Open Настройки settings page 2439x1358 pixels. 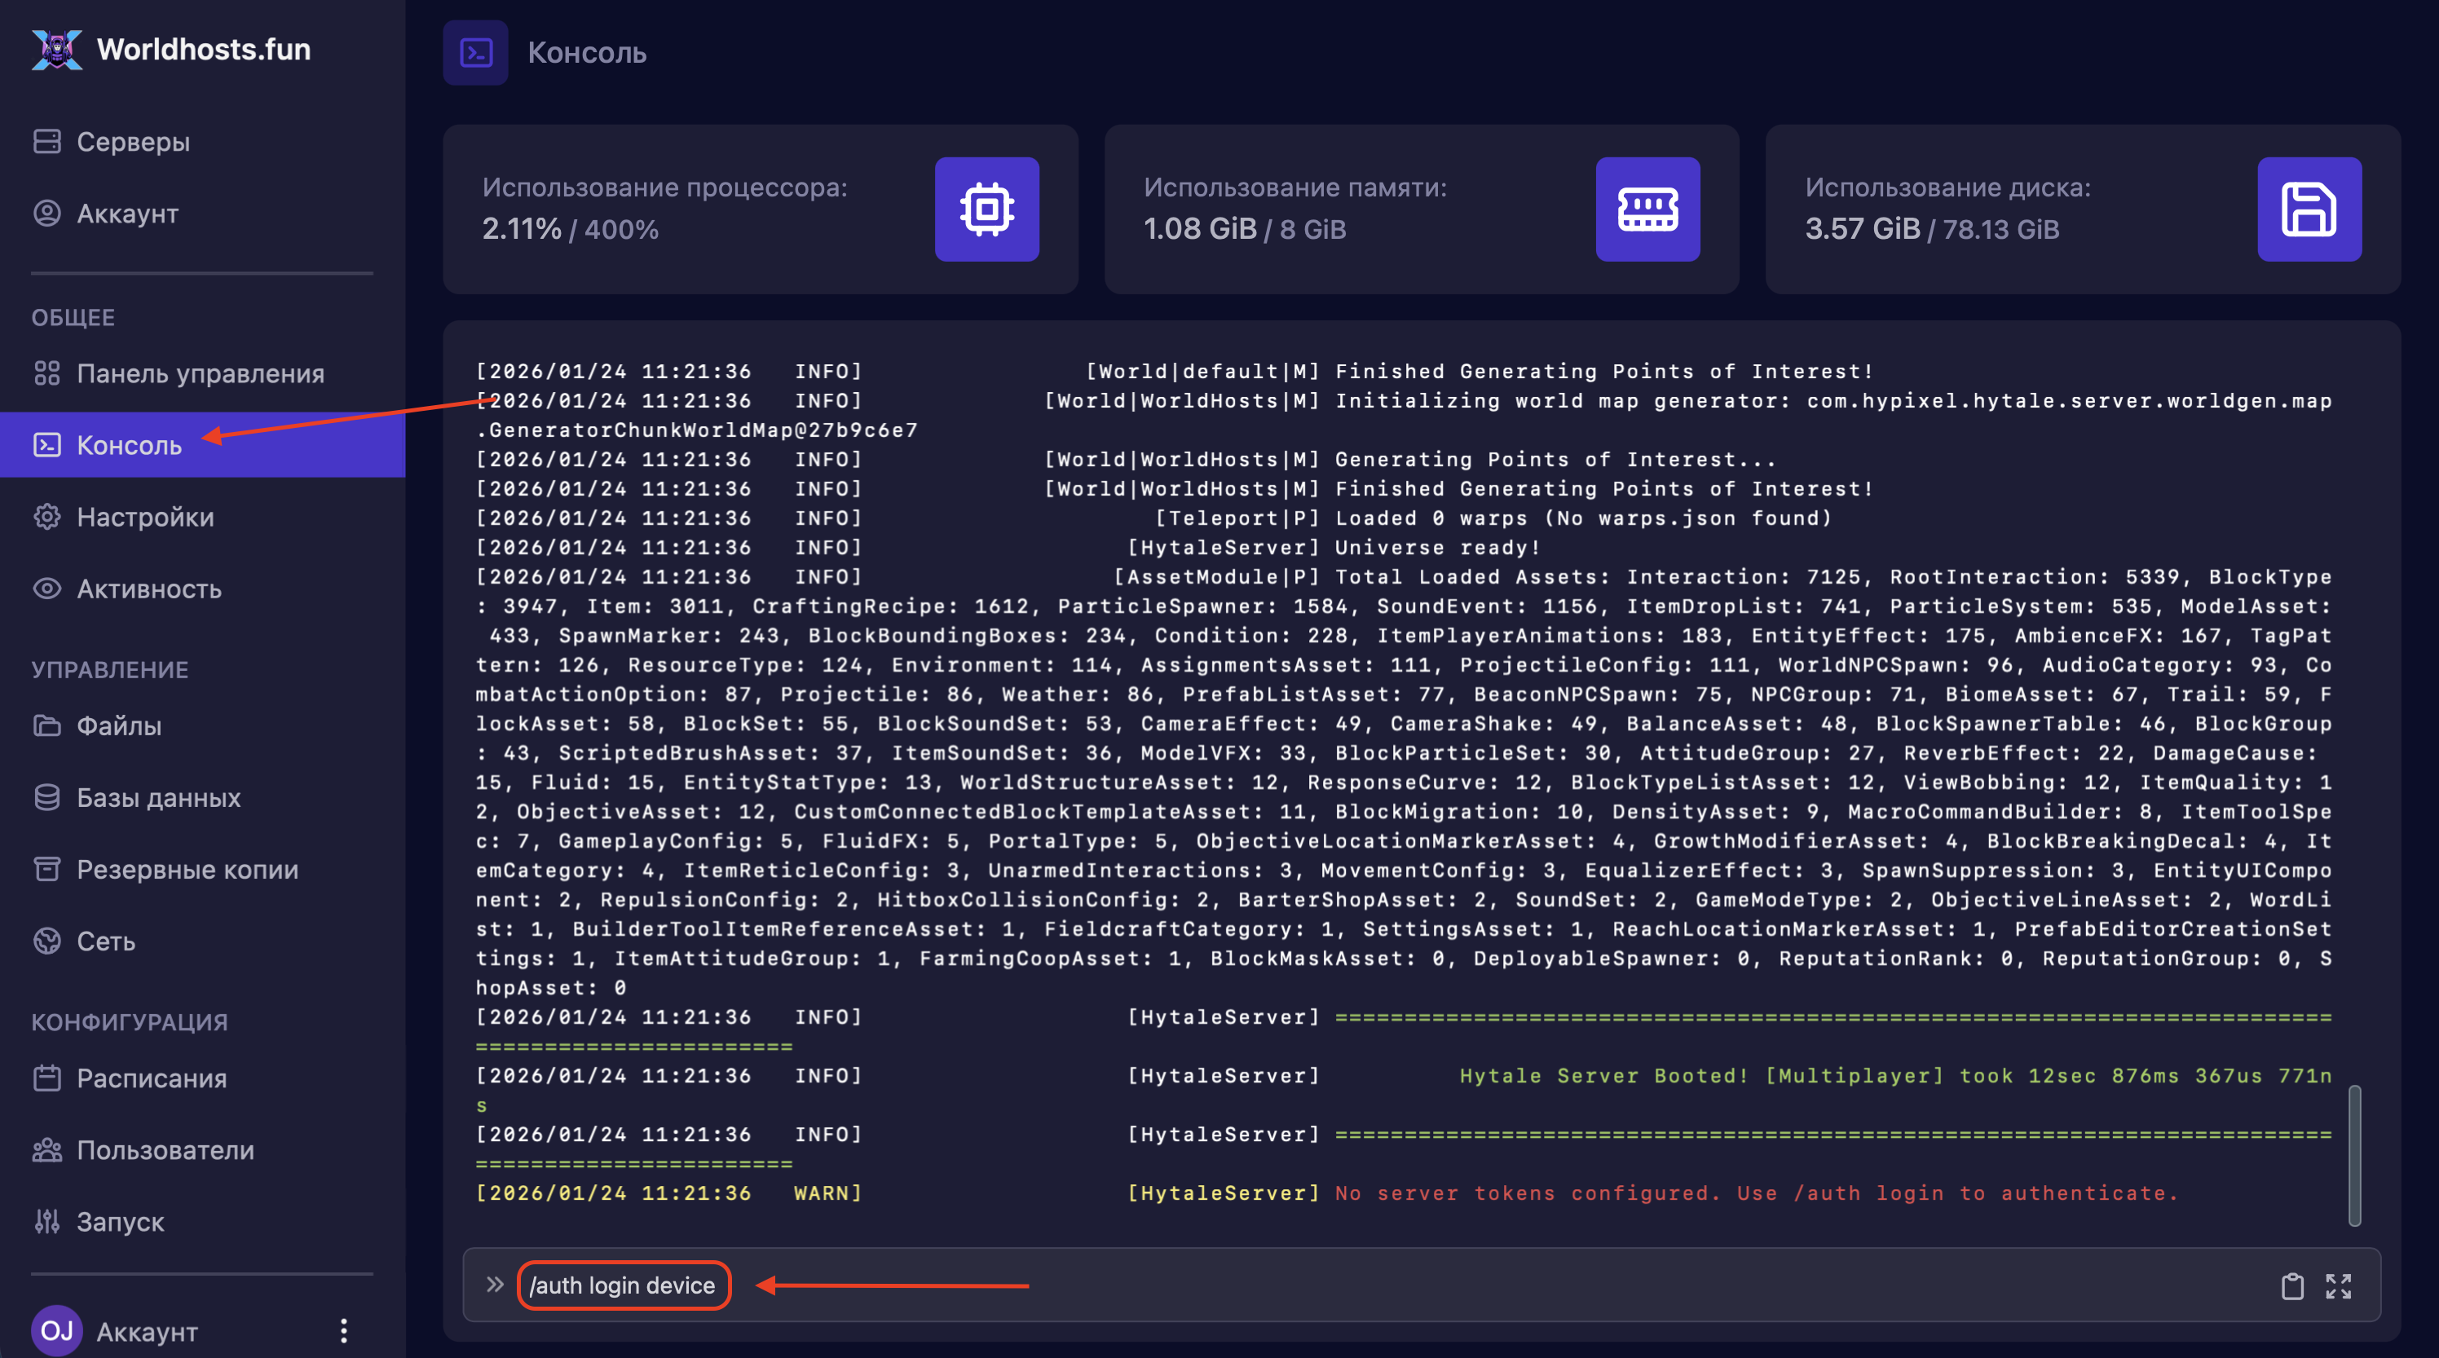(x=145, y=517)
